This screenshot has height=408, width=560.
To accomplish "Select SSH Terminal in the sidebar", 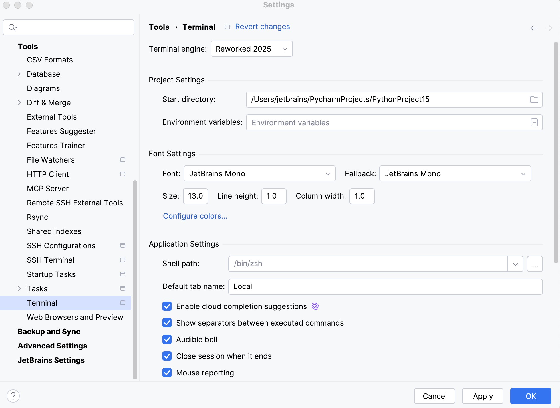I will click(x=51, y=260).
